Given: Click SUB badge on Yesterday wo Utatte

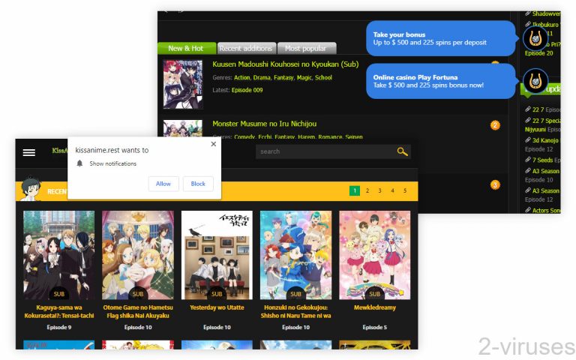Looking at the screenshot, I should 217,294.
